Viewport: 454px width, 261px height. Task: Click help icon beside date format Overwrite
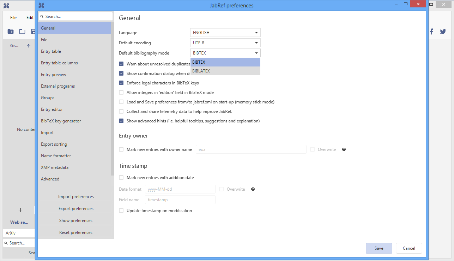tap(253, 189)
